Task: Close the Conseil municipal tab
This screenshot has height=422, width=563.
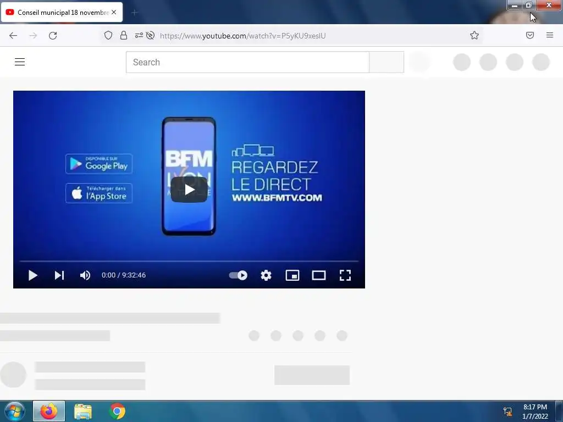Action: tap(114, 12)
